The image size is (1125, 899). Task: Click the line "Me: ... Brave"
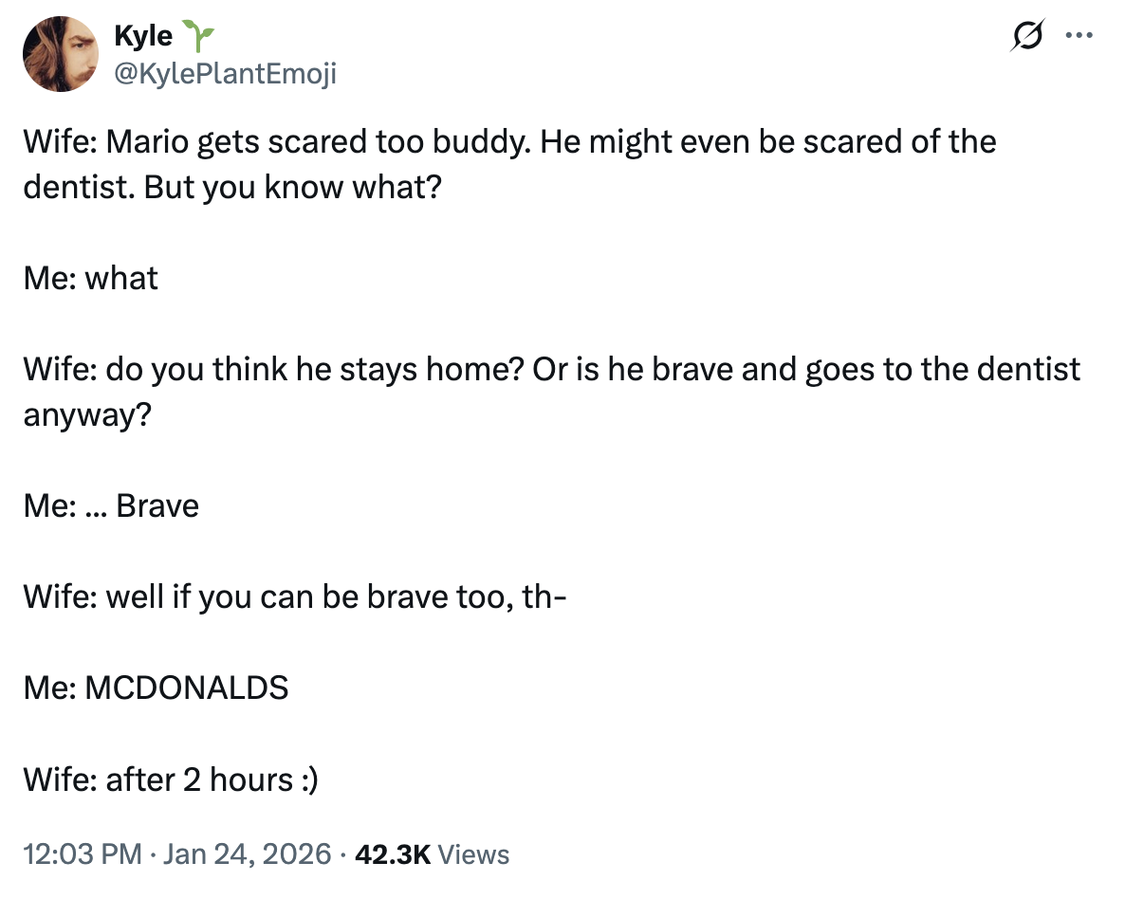coord(112,505)
